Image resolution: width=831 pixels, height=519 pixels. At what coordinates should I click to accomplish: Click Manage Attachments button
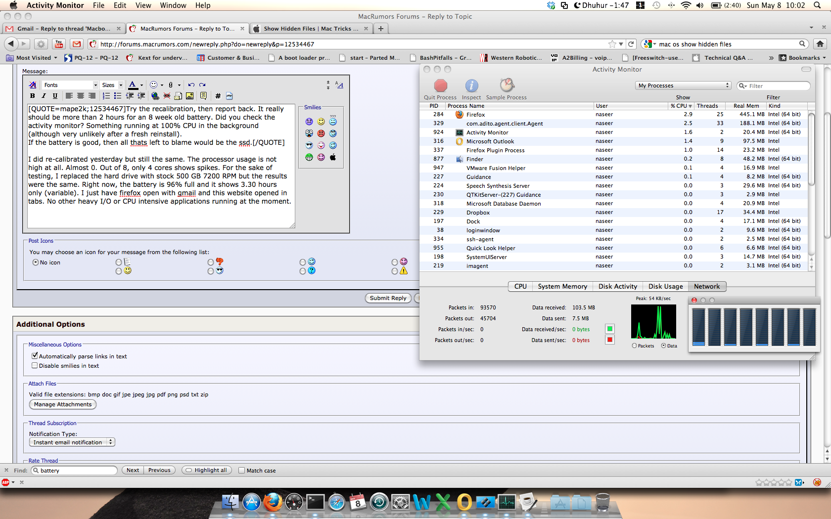[x=63, y=404]
